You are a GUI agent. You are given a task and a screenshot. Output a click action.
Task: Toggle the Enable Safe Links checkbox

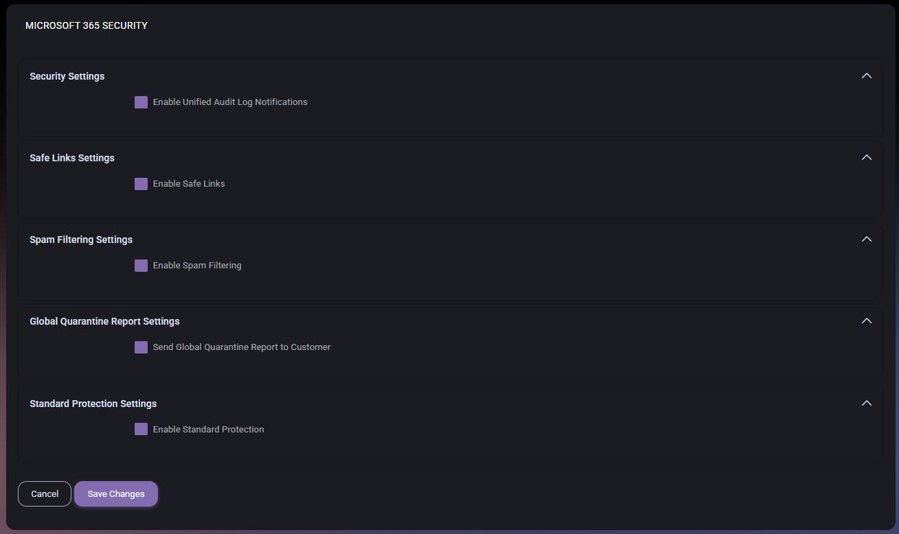(x=141, y=184)
